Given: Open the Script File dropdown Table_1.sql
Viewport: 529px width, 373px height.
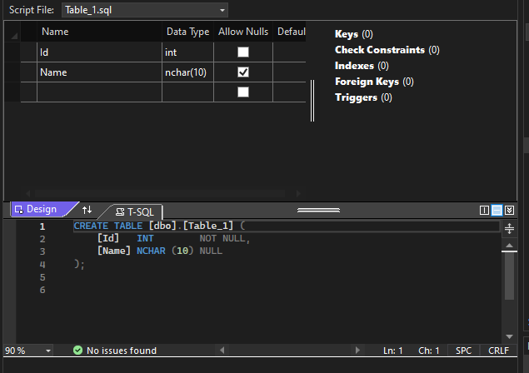Looking at the screenshot, I should click(145, 10).
